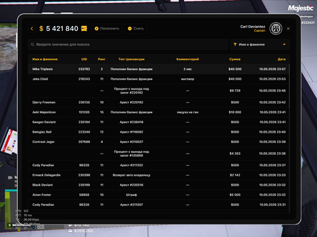The width and height of the screenshot is (317, 237).
Task: Select Contrast Jager's name
Action: [43, 142]
